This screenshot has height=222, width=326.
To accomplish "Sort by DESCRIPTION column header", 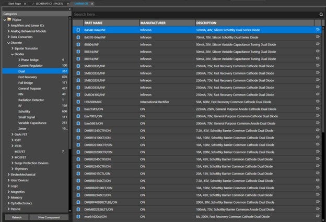I will (255, 23).
